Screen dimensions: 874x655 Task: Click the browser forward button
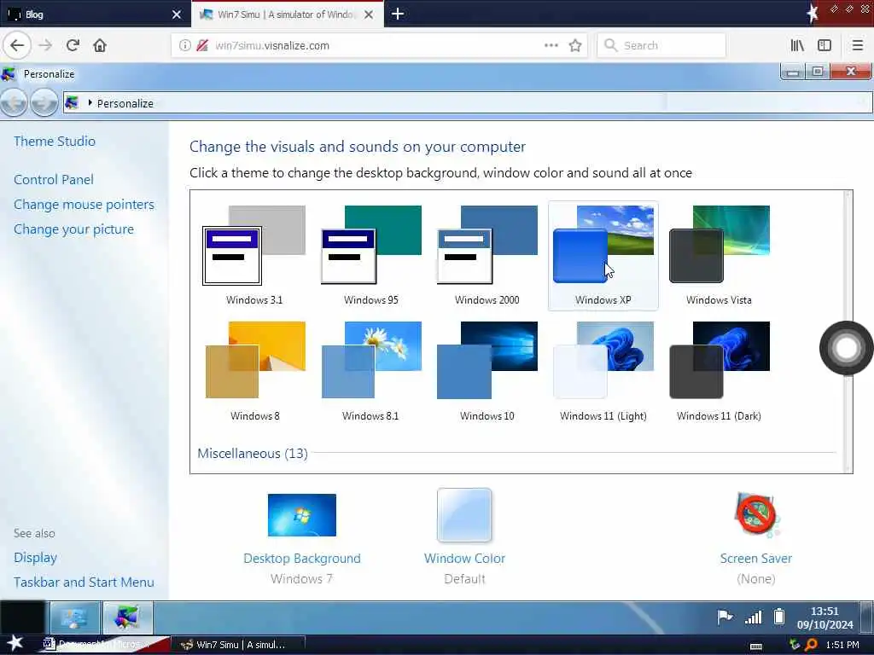pyautogui.click(x=45, y=45)
